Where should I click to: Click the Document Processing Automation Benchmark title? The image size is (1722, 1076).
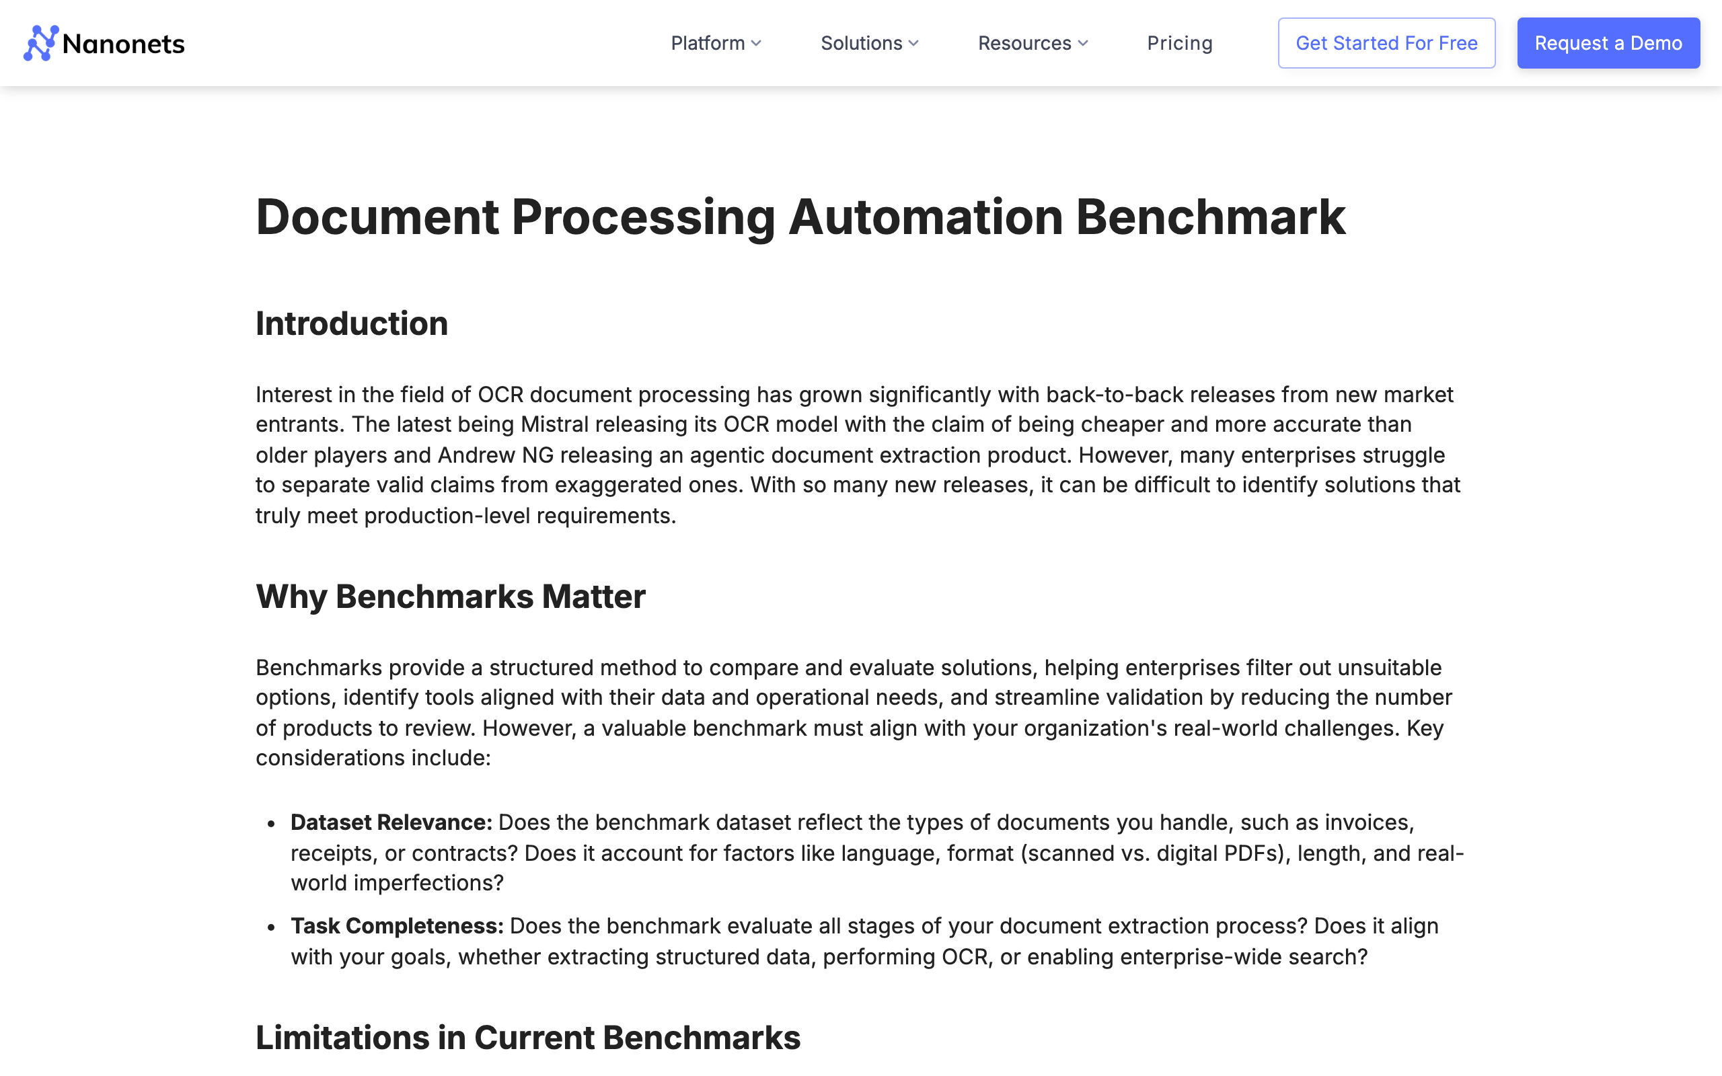800,217
